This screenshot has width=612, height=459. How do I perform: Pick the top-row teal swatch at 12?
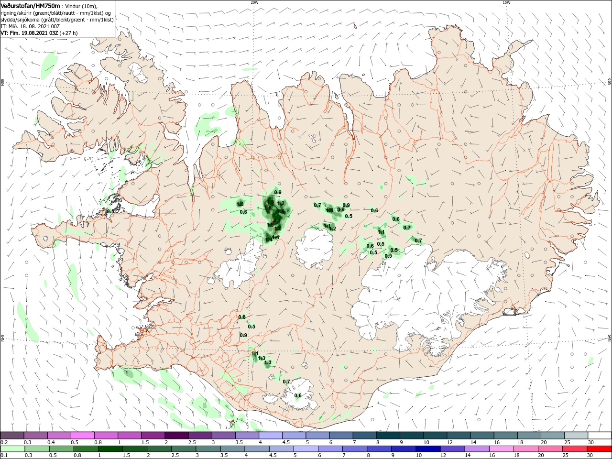tap(458, 436)
